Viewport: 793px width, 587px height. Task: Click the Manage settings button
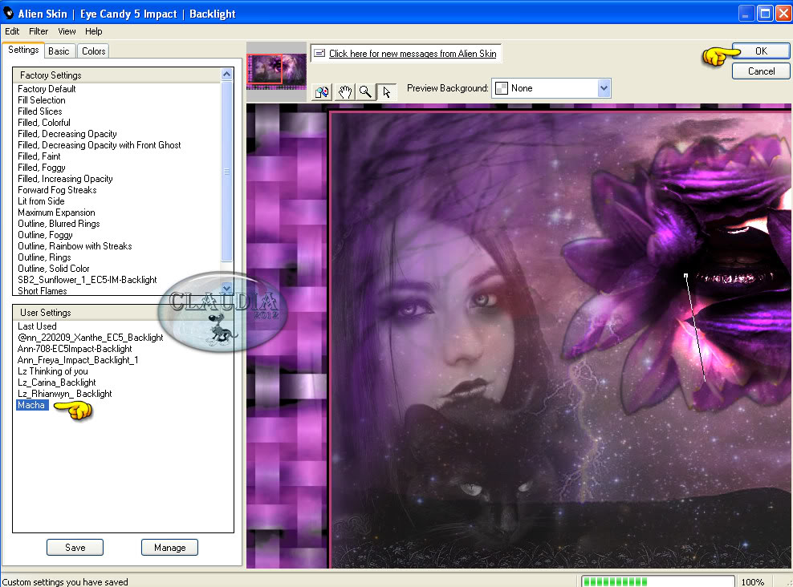169,548
